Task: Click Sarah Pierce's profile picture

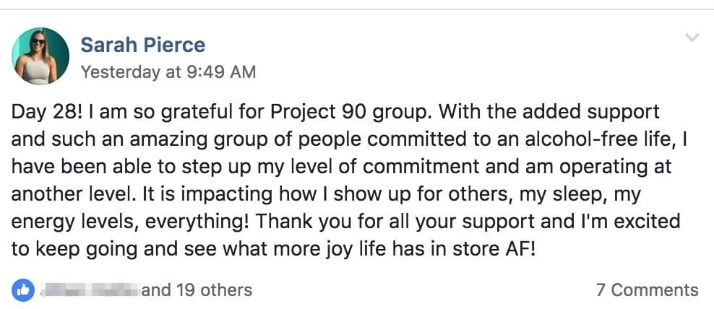Action: point(40,56)
